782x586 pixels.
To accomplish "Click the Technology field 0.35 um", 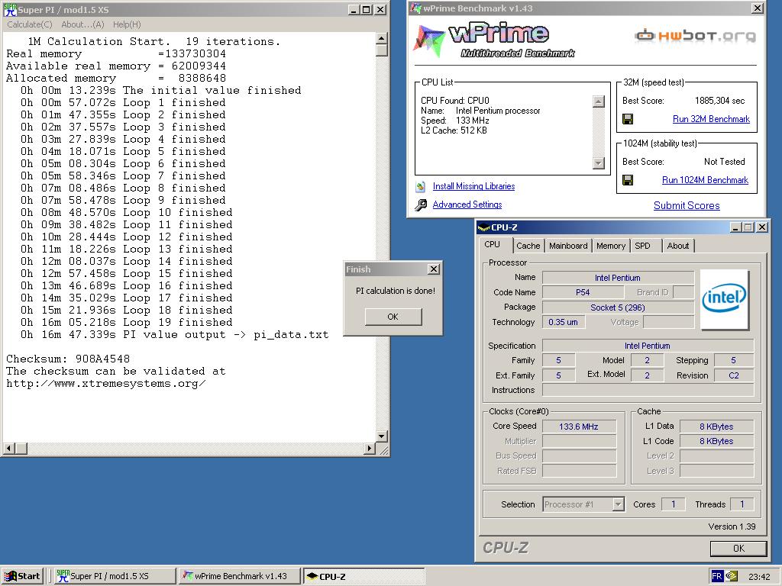I will pyautogui.click(x=564, y=322).
